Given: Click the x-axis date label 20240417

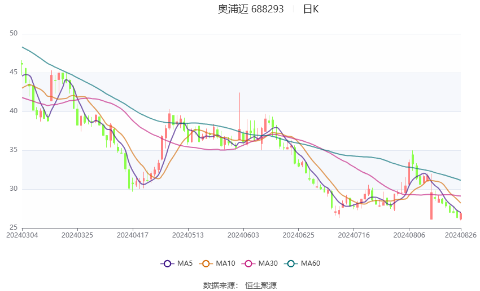Looking at the screenshot, I should (x=133, y=235).
